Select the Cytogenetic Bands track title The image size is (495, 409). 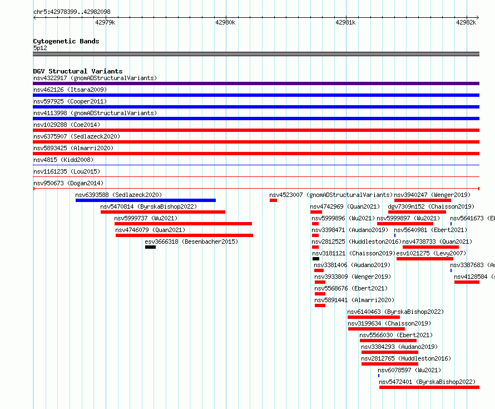[x=66, y=41]
